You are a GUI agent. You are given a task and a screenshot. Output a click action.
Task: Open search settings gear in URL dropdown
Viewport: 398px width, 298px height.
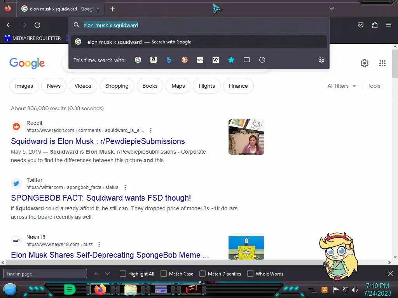point(321,60)
